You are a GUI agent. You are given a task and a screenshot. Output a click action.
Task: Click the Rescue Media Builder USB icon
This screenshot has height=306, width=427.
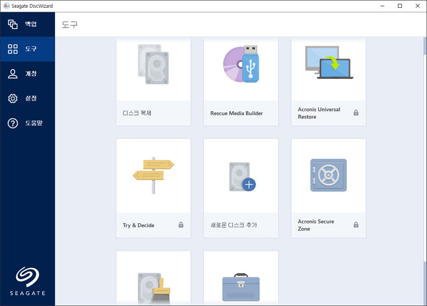[x=241, y=64]
